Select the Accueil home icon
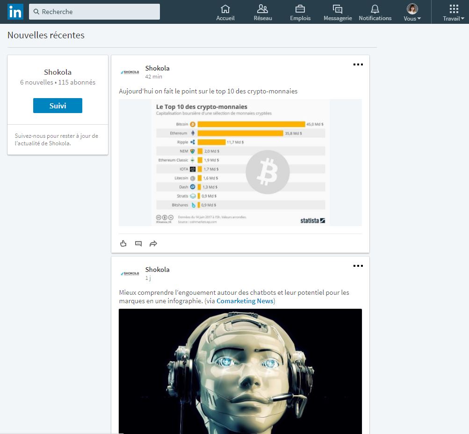The image size is (469, 434). 225,10
